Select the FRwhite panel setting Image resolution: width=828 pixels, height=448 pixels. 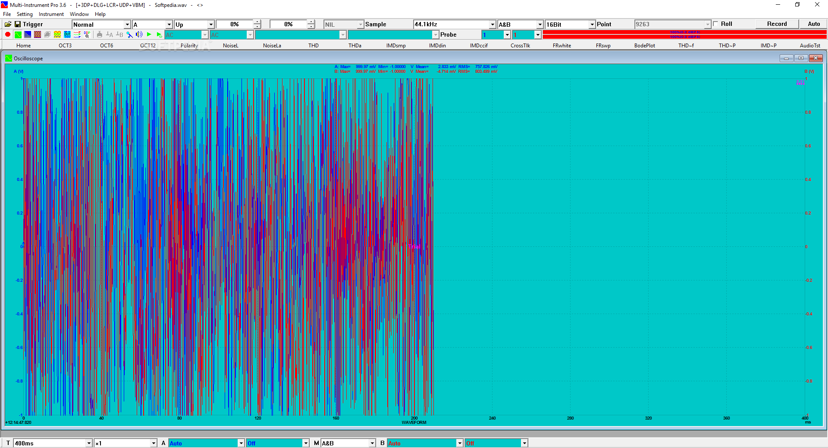pos(562,46)
